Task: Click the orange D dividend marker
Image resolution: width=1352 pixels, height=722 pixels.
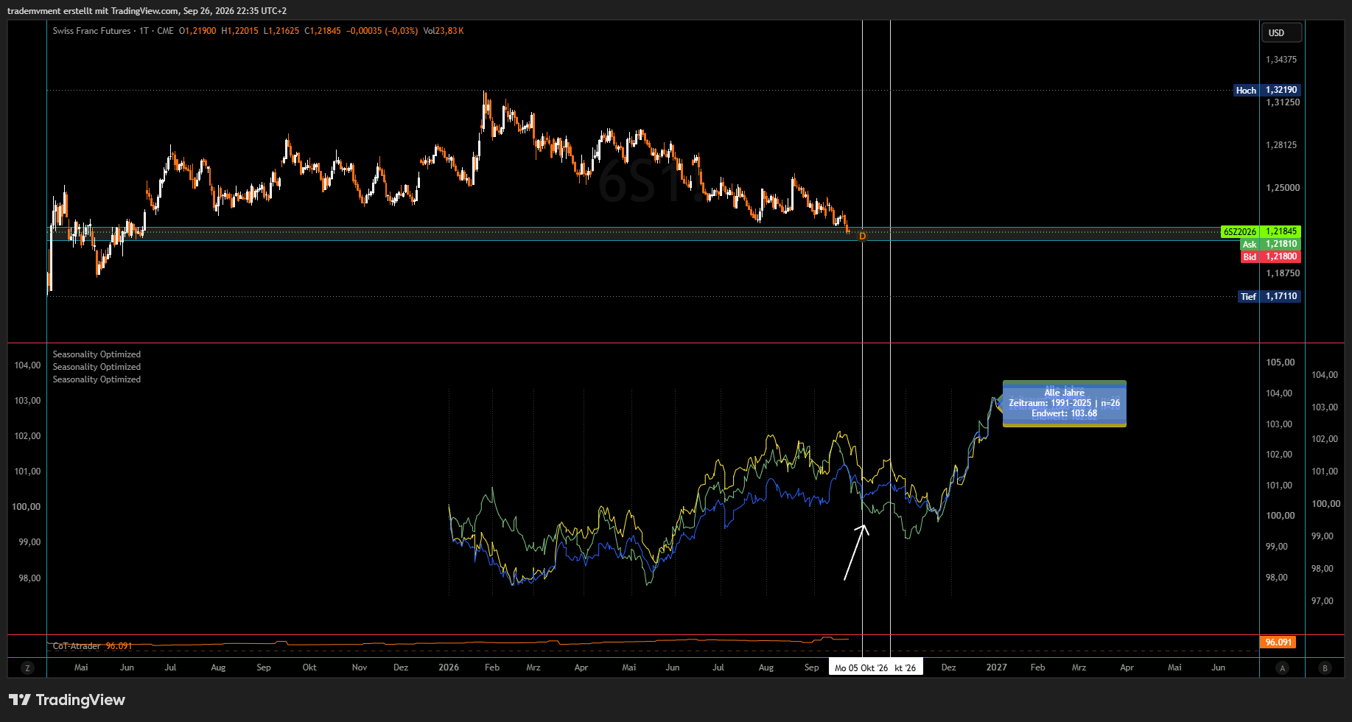Action: [862, 236]
